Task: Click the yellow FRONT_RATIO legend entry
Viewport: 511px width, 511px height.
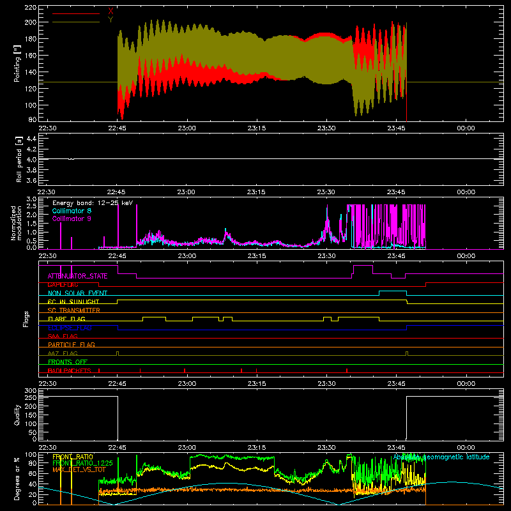Action: coord(73,457)
